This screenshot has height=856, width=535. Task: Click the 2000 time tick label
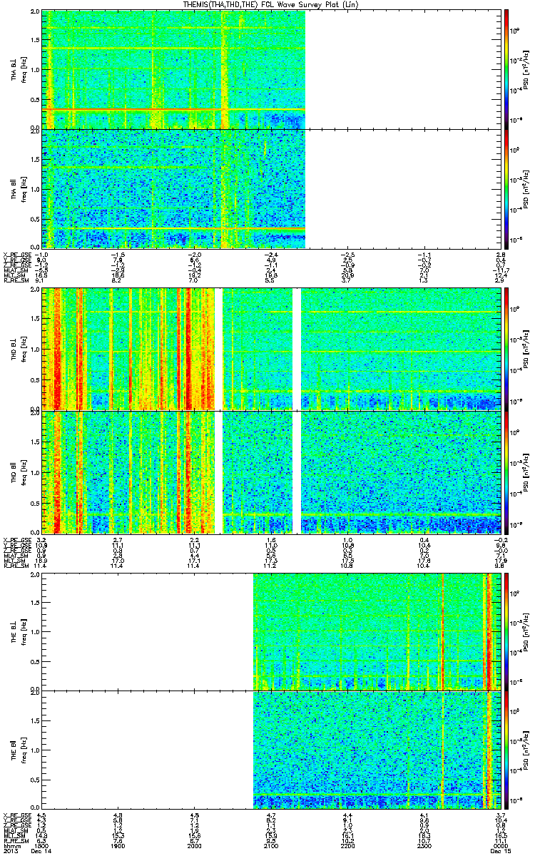tap(193, 846)
